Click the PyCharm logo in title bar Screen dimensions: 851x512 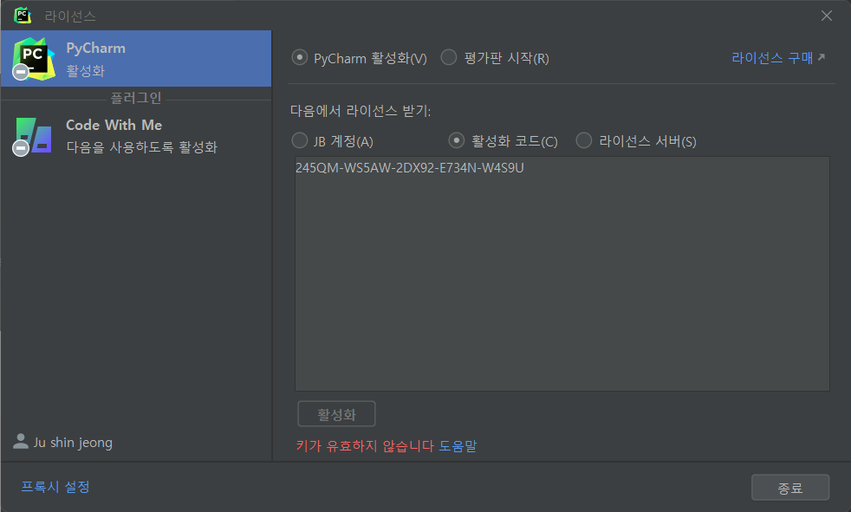(23, 16)
